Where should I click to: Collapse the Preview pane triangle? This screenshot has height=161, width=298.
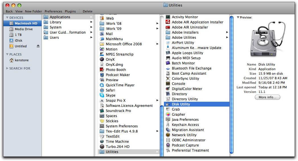[x=238, y=17]
